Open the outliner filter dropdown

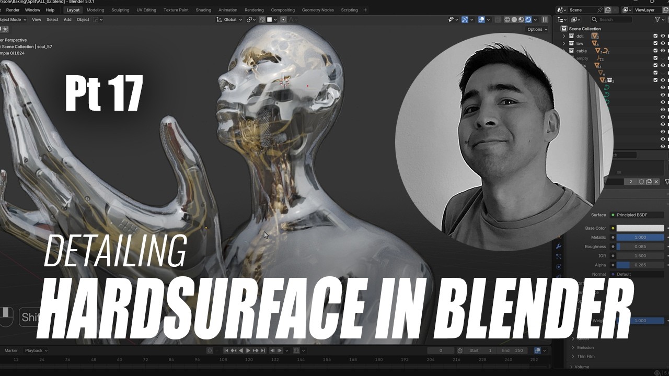coord(659,20)
